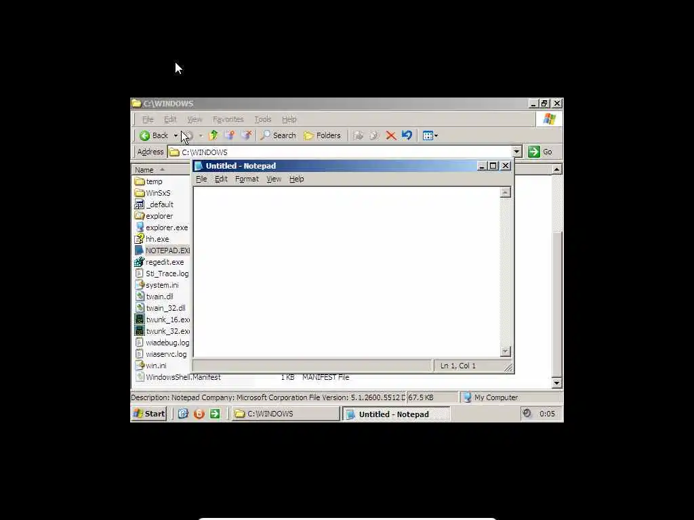Click the green Go button
The image size is (694, 520).
[540, 152]
